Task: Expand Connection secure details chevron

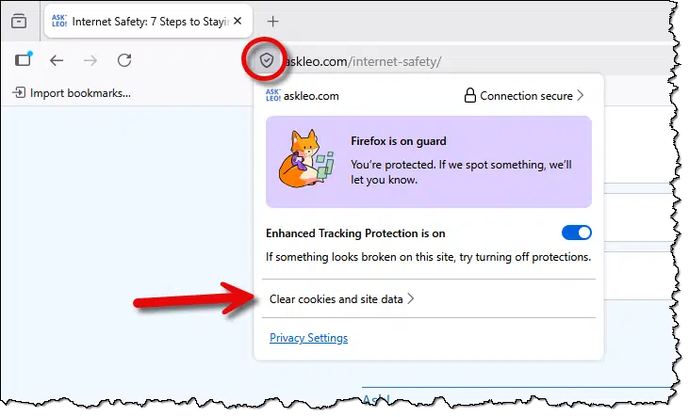Action: click(581, 95)
